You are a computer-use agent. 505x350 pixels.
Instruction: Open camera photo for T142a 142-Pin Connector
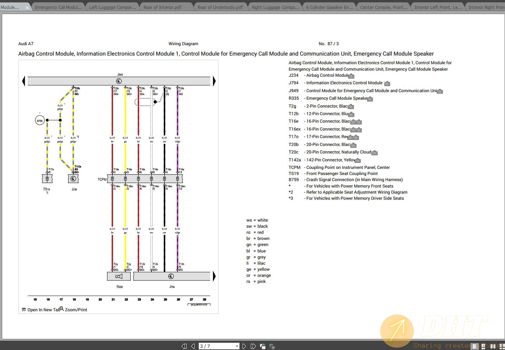(358, 161)
